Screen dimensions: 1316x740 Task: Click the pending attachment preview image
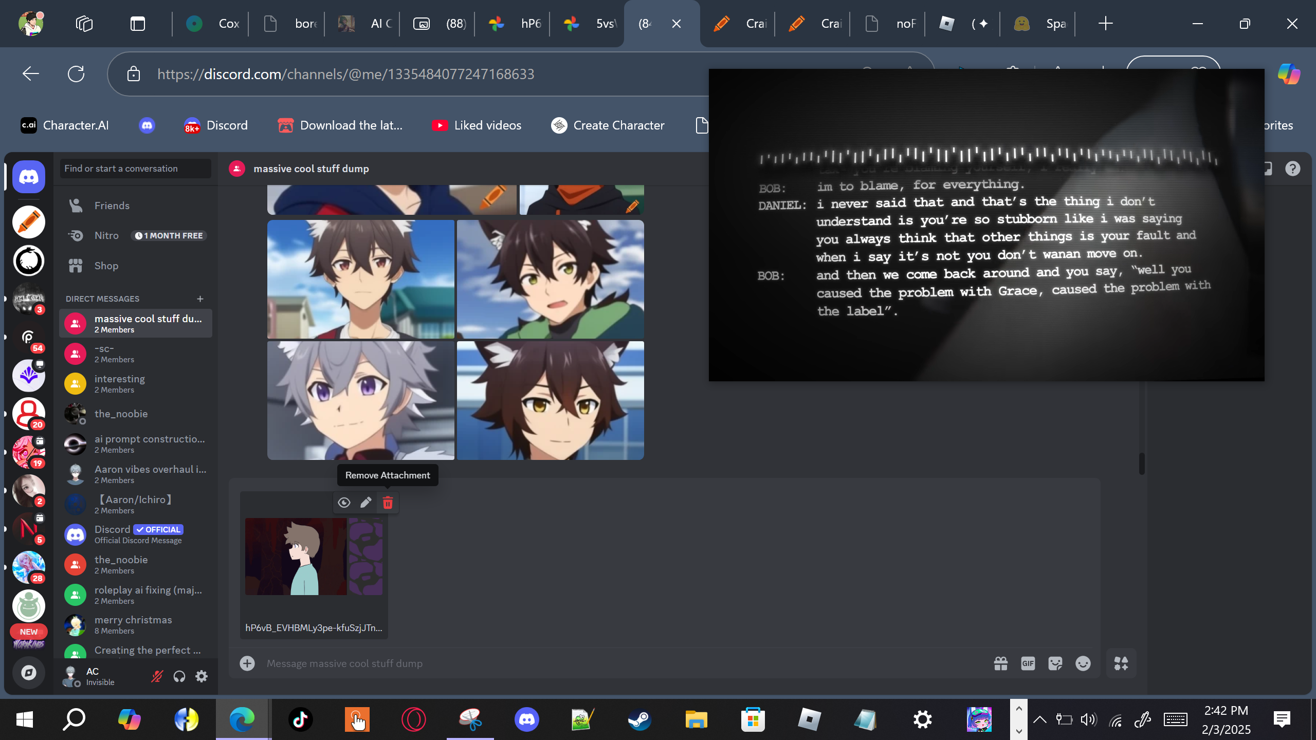(314, 557)
